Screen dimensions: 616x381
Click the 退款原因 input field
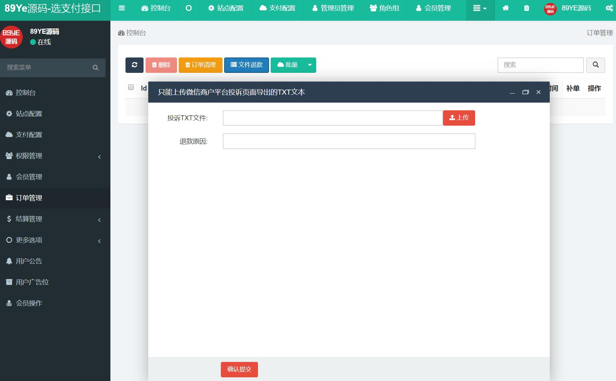[x=349, y=141]
